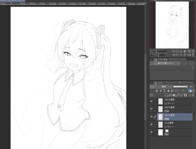
Task: Click the layer panel view toggle icon
Action: [151, 95]
